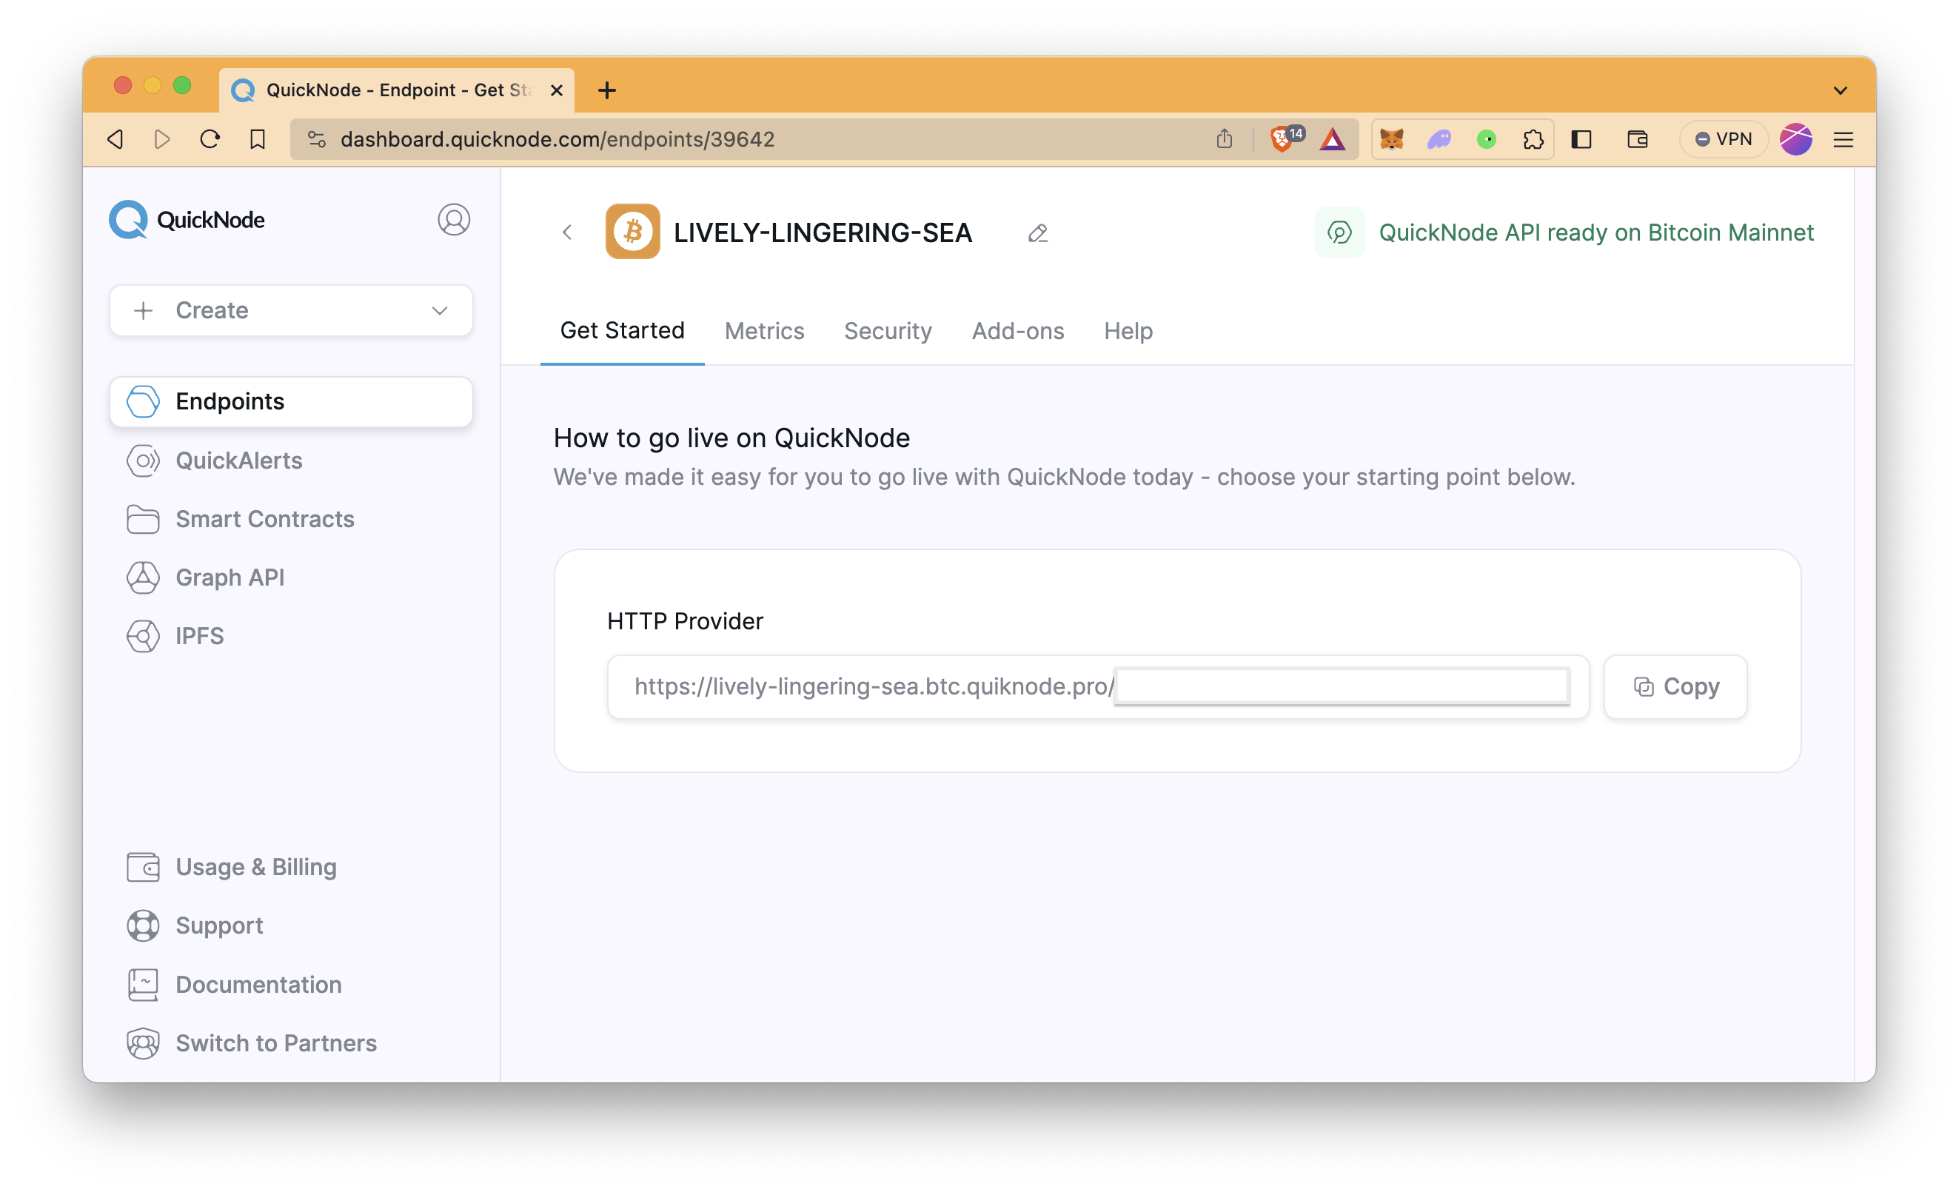
Task: Edit the endpoint name with pencil icon
Action: [x=1037, y=233]
